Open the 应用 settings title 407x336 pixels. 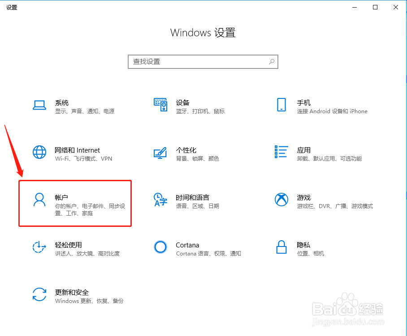(x=304, y=150)
